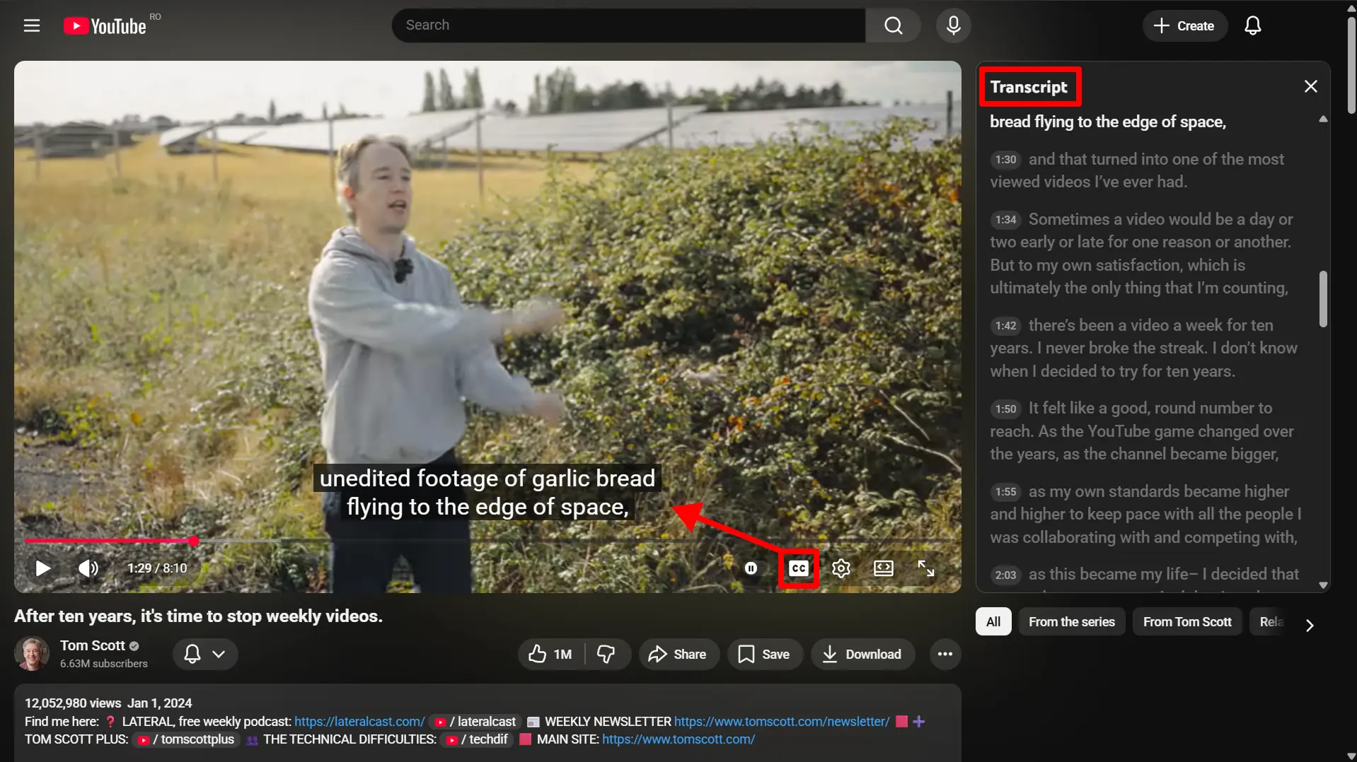Image resolution: width=1357 pixels, height=762 pixels.
Task: Download the video
Action: pos(862,655)
